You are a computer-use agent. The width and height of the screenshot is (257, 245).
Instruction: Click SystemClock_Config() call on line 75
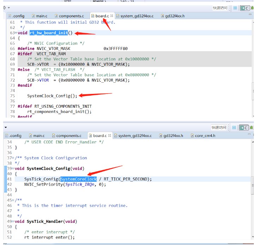tap(52, 96)
